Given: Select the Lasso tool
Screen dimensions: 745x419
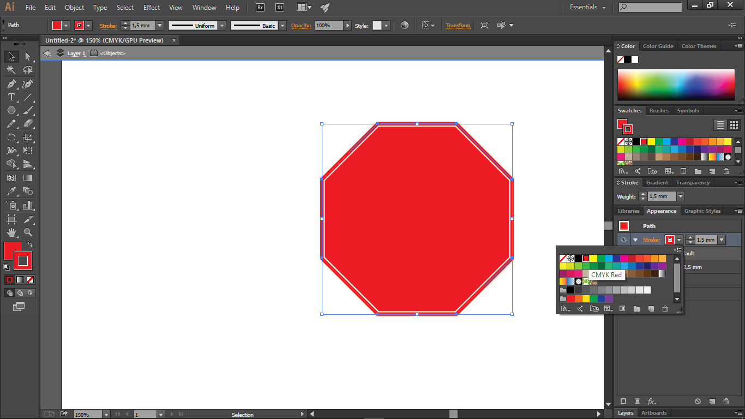Looking at the screenshot, I should coord(28,70).
